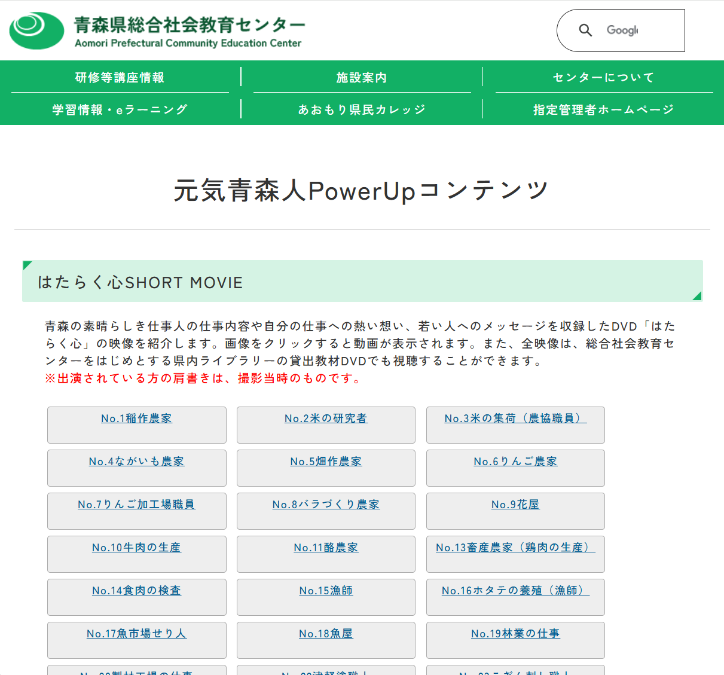Open the センターについて menu
This screenshot has width=724, height=675.
603,77
